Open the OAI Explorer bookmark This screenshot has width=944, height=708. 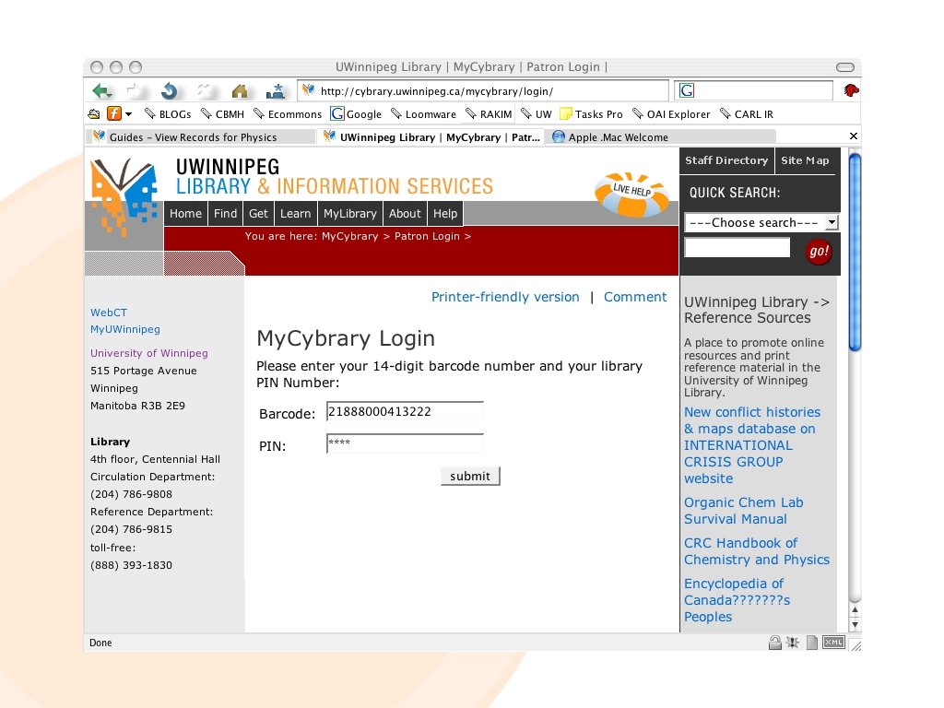tap(671, 114)
